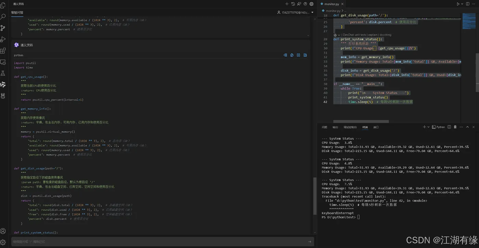
Task: Send the chat message arrow
Action: coord(309,242)
